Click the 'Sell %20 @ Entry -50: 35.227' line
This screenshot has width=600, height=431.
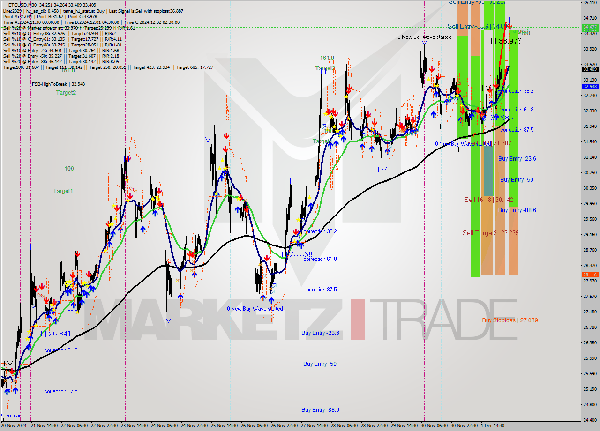(61, 56)
